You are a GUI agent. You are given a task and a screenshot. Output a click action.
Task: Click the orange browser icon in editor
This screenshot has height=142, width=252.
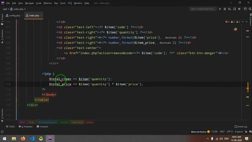tap(235, 29)
